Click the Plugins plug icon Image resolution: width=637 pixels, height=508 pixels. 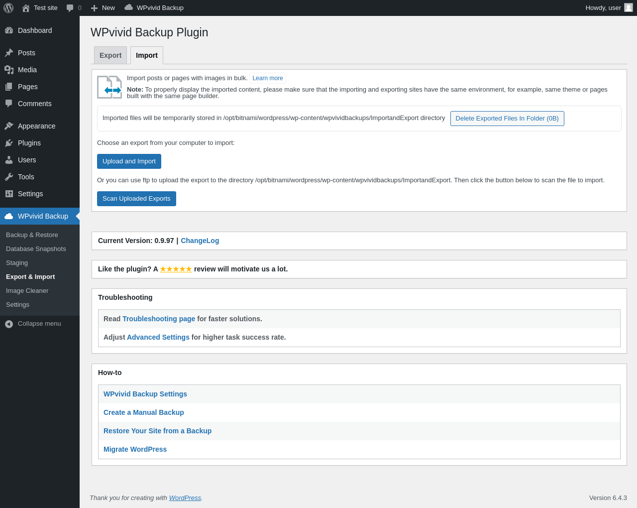9,143
